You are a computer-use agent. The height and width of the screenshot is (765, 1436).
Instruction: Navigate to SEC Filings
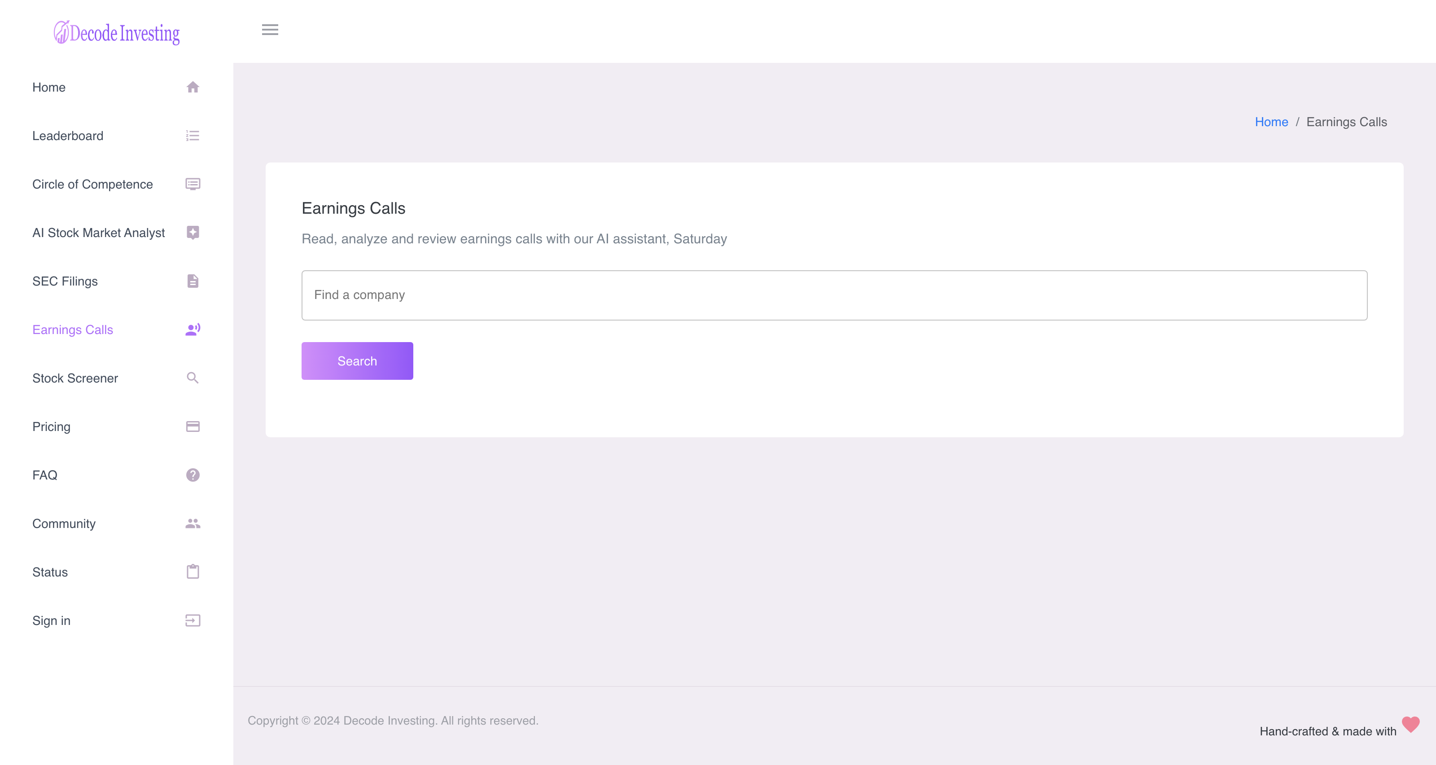tap(65, 281)
